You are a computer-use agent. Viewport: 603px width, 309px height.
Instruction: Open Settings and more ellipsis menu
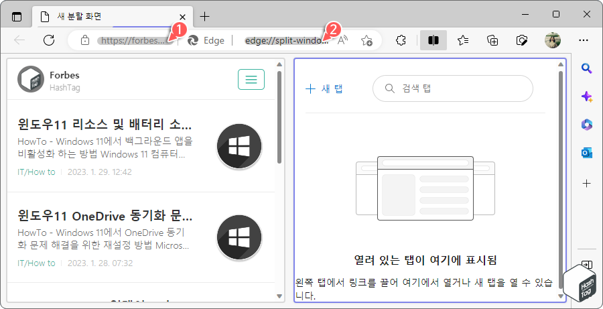(584, 40)
